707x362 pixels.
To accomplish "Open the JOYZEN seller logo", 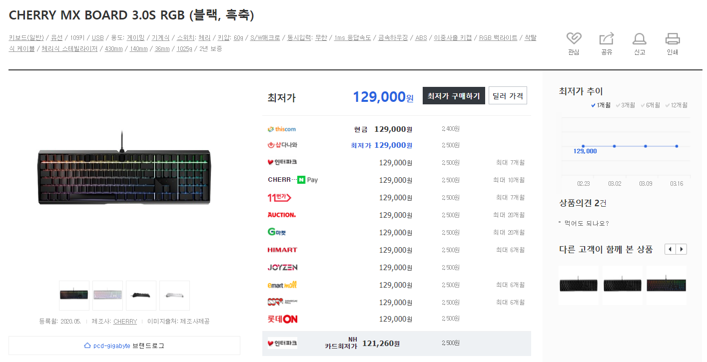I will coord(282,268).
